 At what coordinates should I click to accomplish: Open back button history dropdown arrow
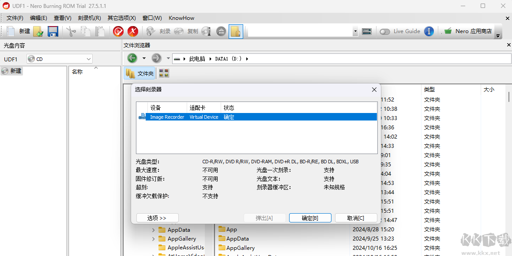pos(144,58)
